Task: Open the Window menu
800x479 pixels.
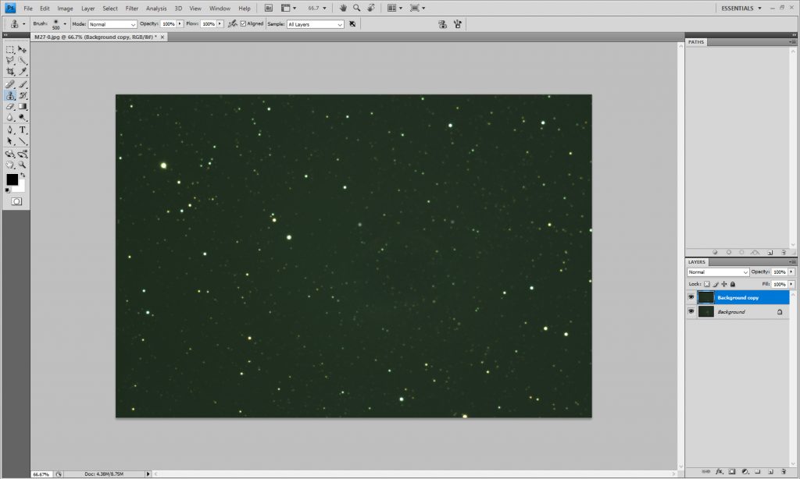Action: (x=220, y=8)
